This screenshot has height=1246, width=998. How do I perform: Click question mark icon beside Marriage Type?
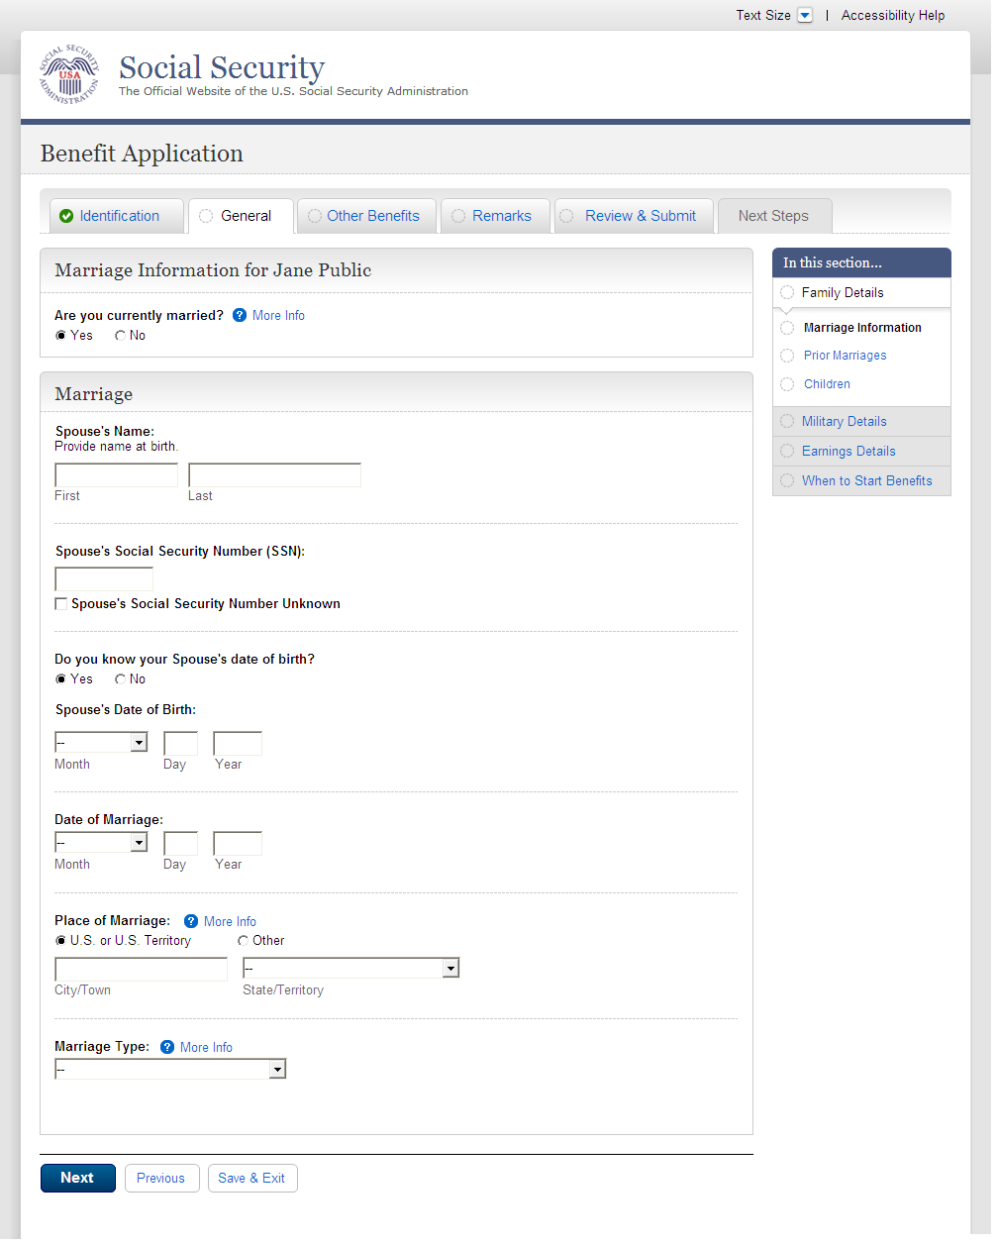[x=167, y=1047]
